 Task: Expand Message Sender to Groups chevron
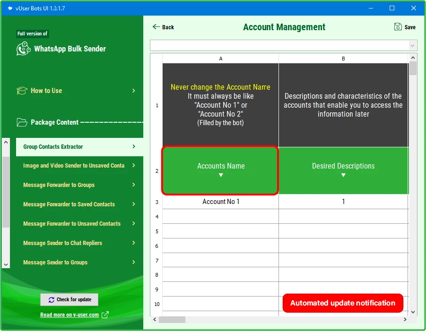pos(133,262)
